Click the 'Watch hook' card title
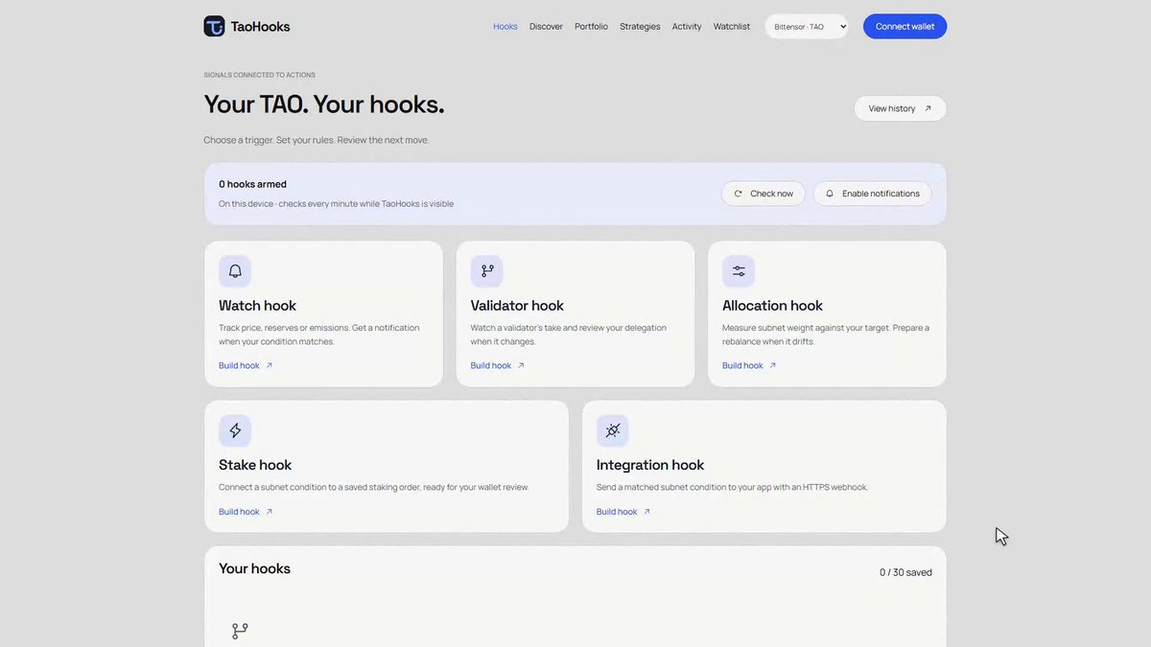 click(x=257, y=306)
